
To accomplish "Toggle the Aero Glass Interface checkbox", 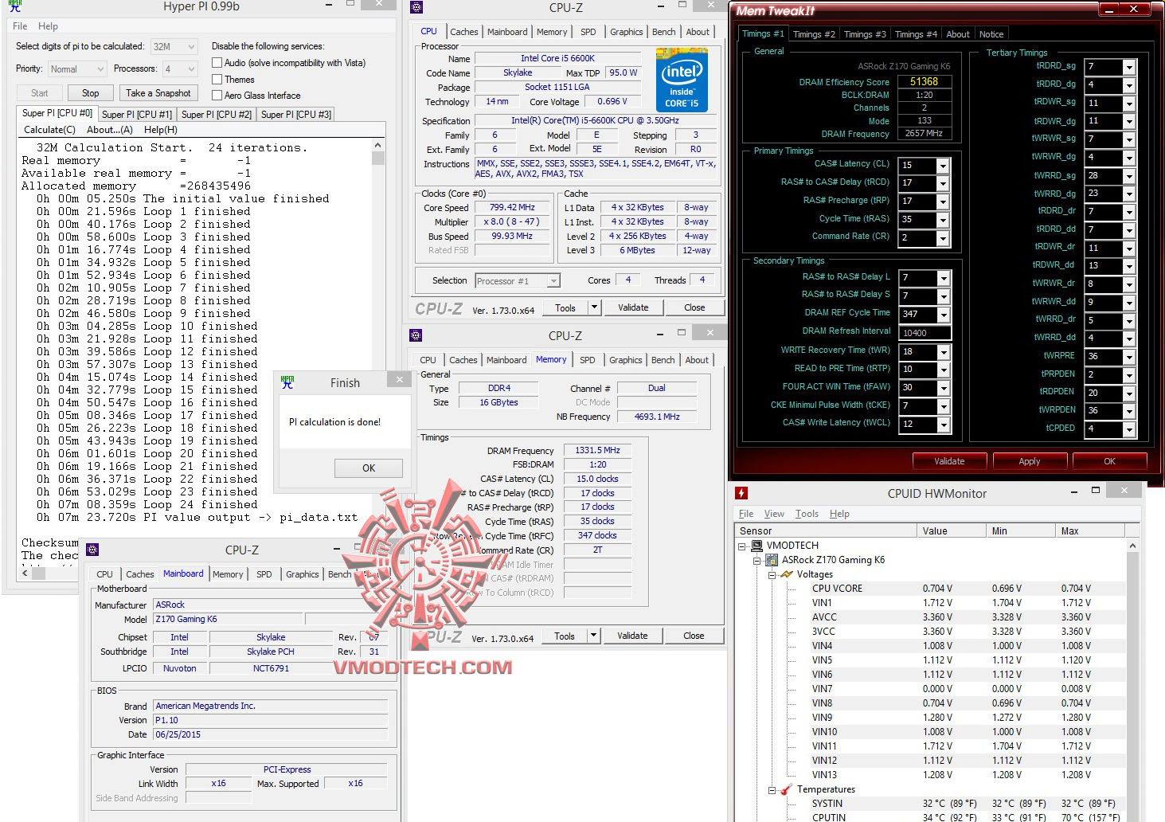I will 217,96.
